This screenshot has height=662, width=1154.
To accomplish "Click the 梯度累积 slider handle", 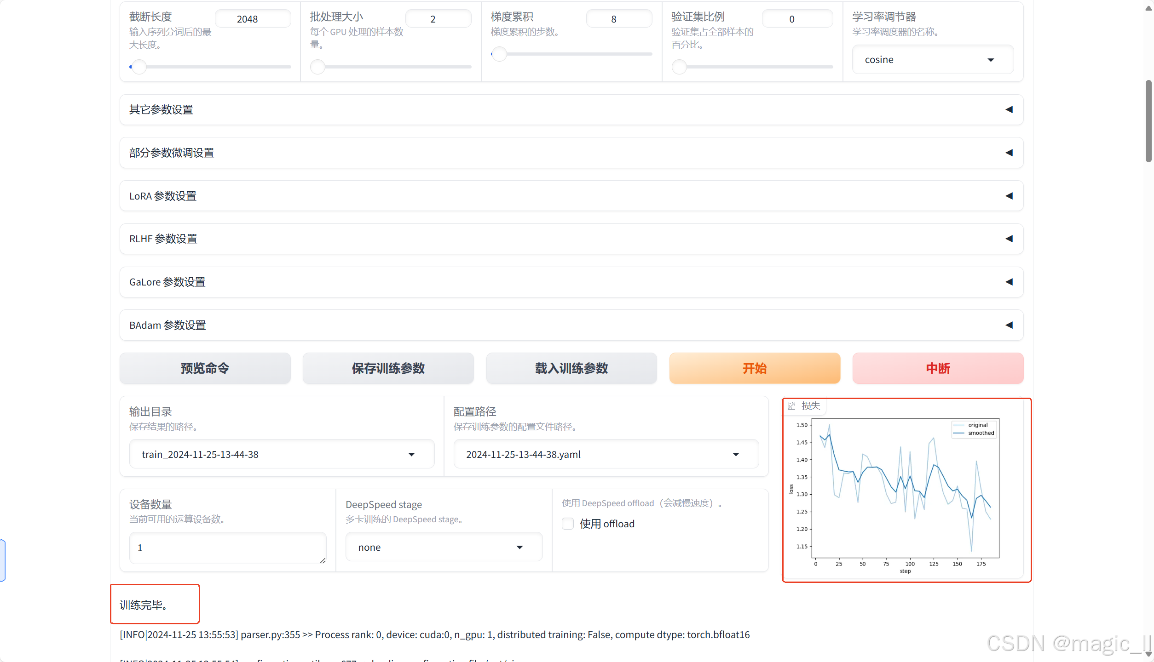I will click(x=499, y=54).
